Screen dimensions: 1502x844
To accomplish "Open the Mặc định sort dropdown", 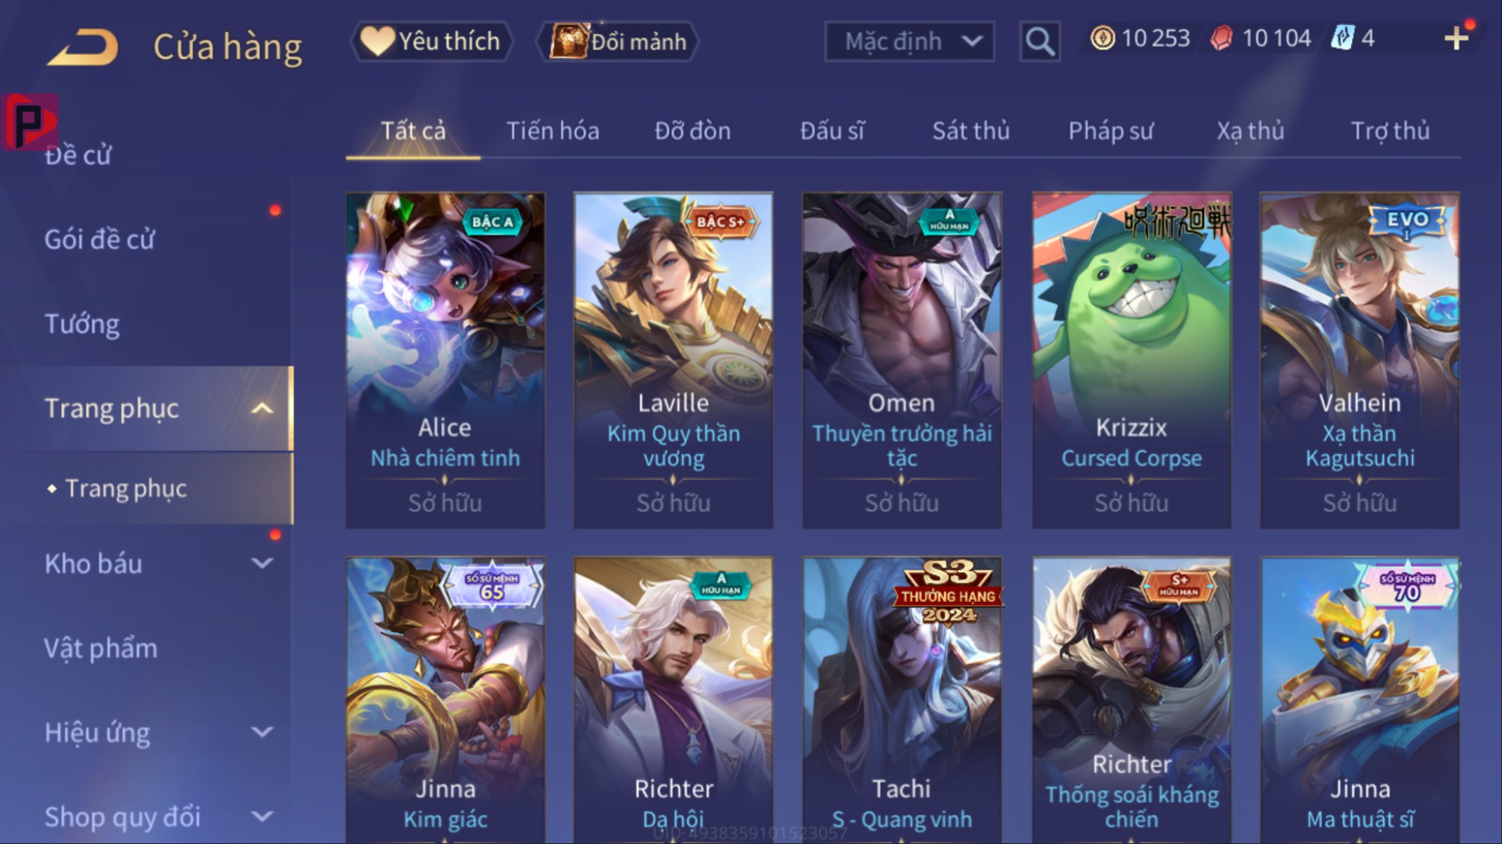I will click(x=910, y=41).
